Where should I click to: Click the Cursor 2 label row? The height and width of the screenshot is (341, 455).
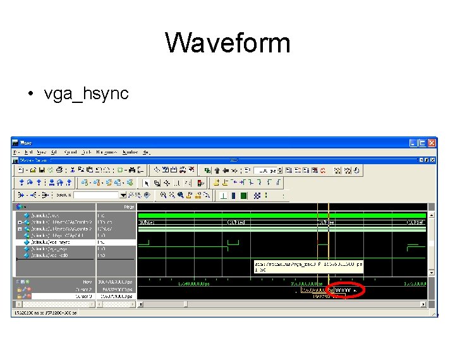63,289
